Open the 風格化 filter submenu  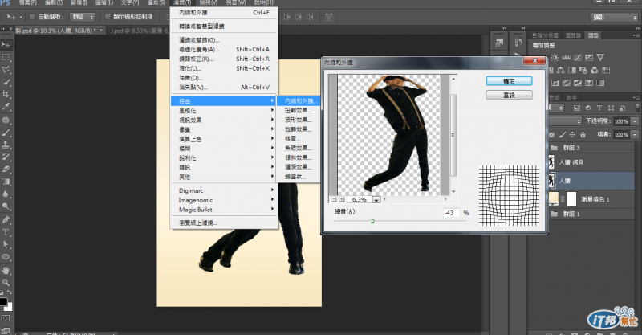click(x=224, y=111)
